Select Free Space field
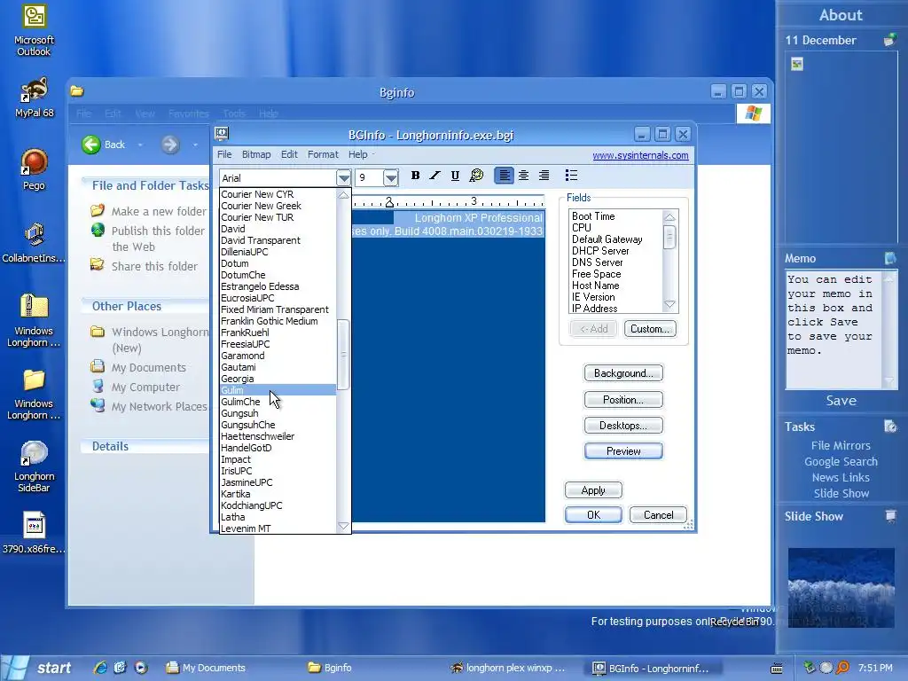 tap(615, 274)
